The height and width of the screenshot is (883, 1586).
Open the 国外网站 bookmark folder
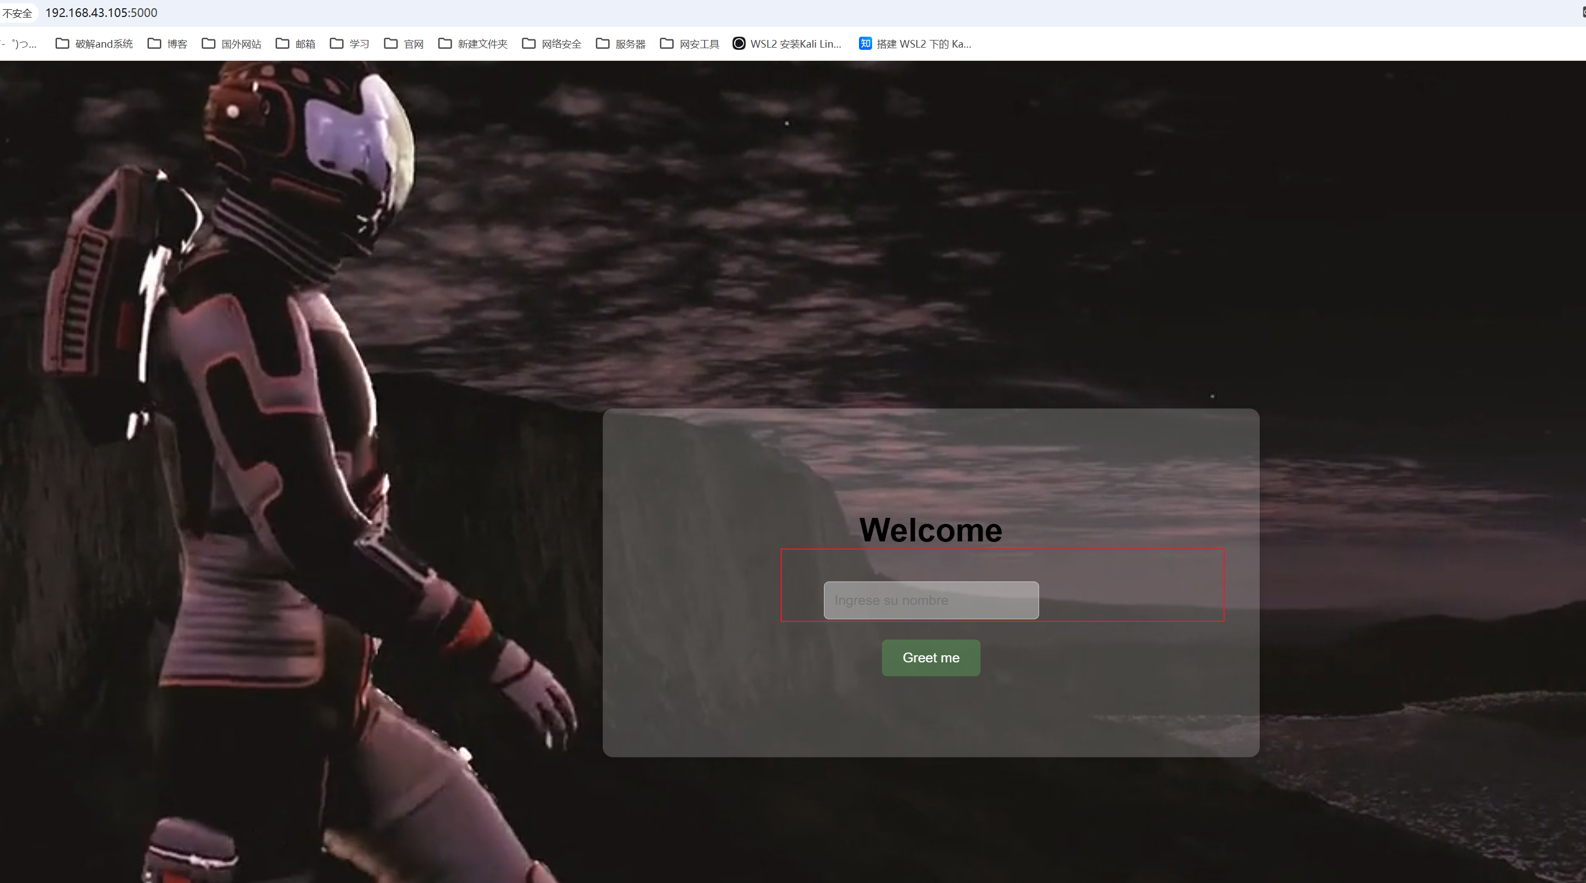(x=232, y=44)
